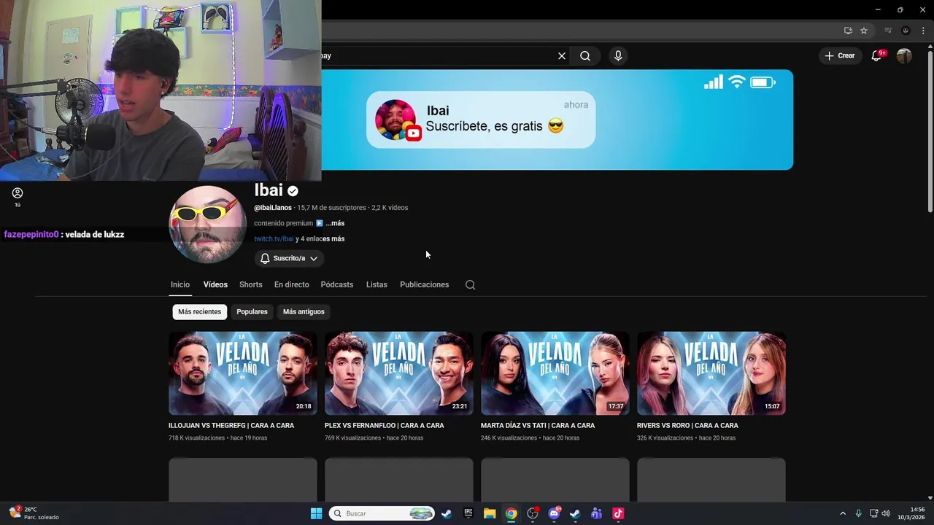
Task: Open the weather widget showing 26°C
Action: click(x=34, y=513)
